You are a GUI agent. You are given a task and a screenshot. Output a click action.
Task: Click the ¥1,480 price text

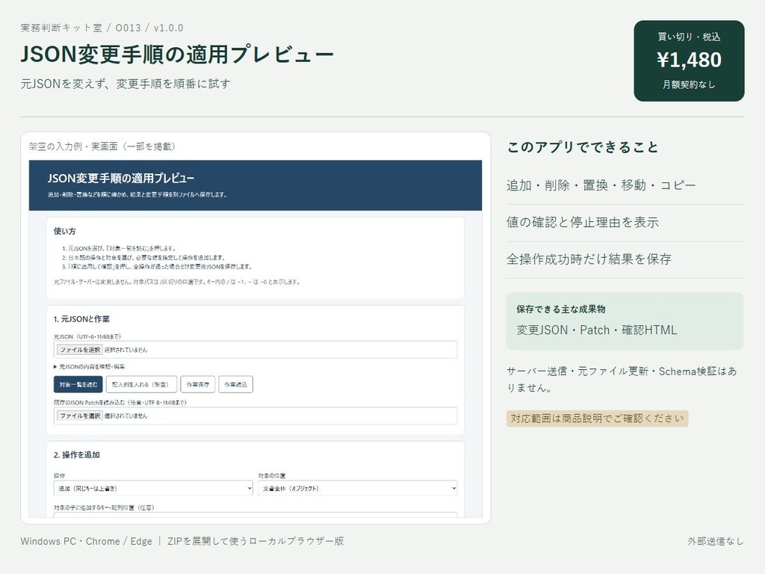point(689,60)
